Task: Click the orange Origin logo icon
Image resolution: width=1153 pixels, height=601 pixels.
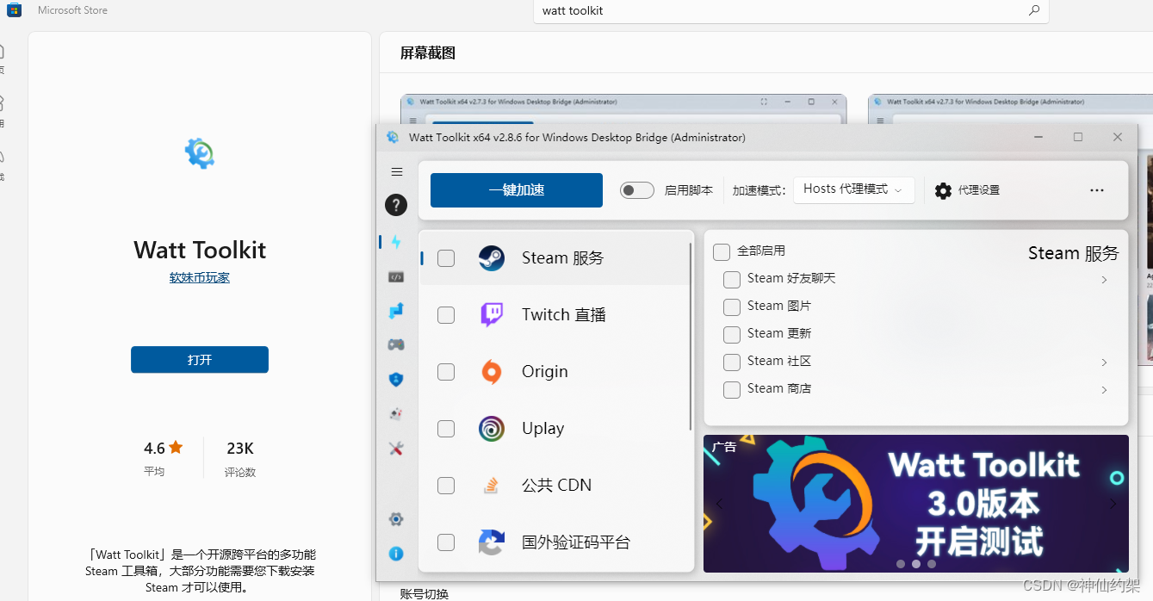Action: (492, 372)
